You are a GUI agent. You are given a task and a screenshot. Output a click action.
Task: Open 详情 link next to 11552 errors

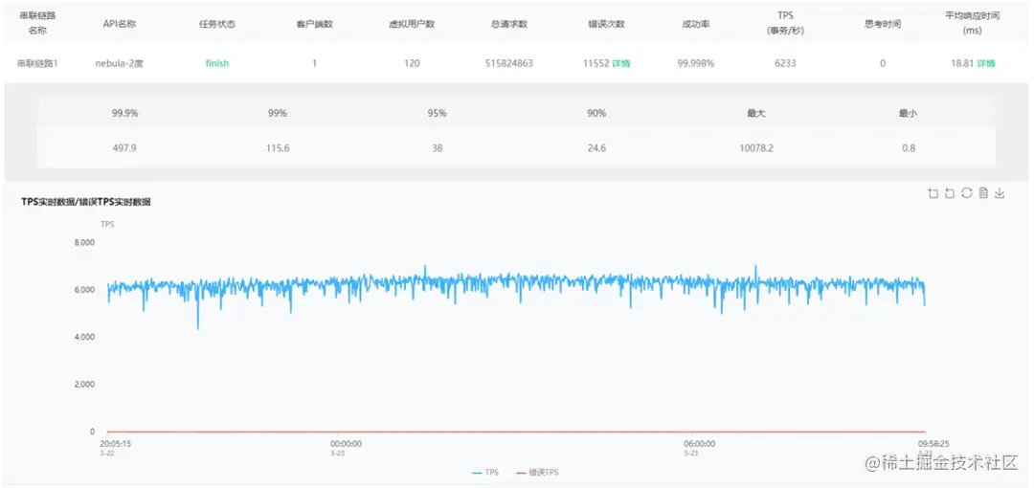(x=620, y=63)
